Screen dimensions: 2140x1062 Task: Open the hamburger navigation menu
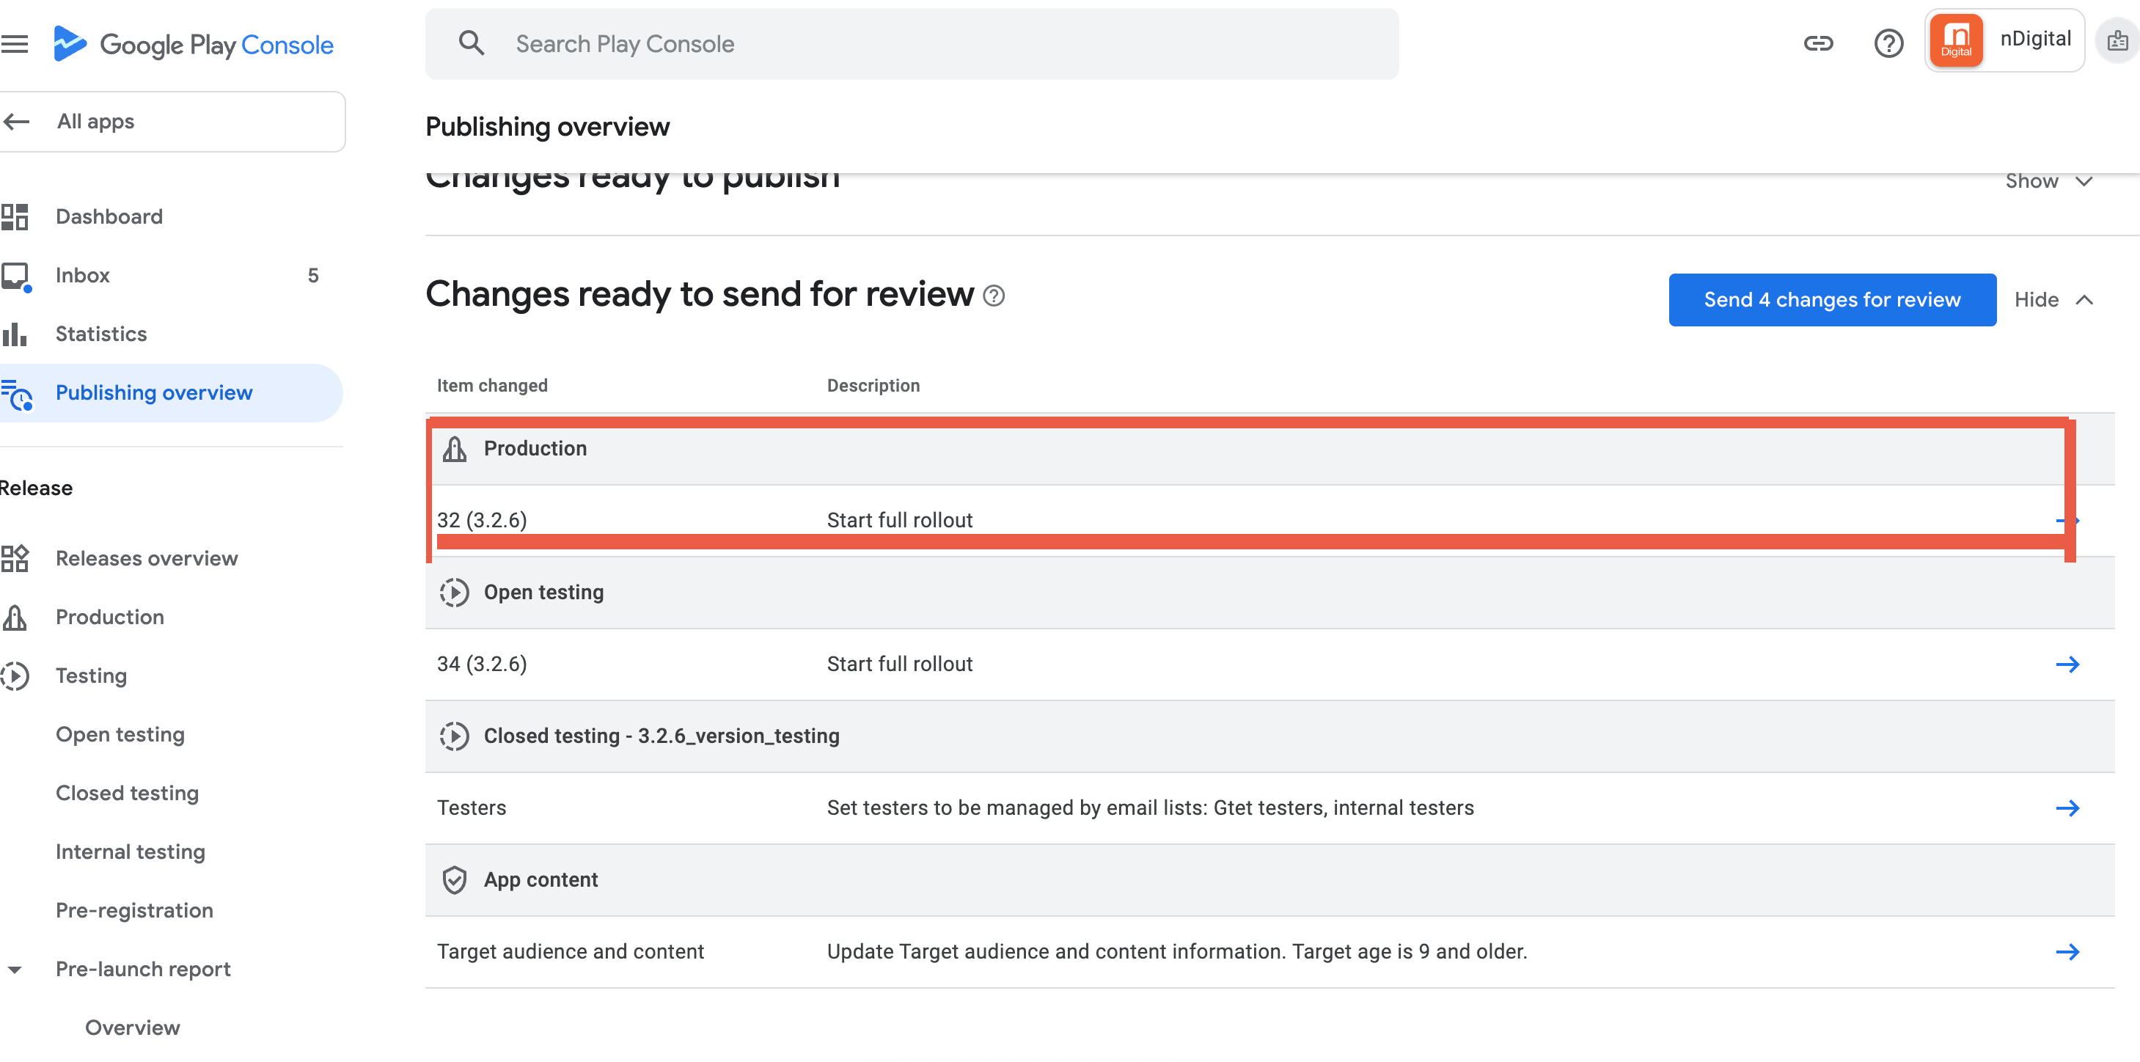coord(15,44)
